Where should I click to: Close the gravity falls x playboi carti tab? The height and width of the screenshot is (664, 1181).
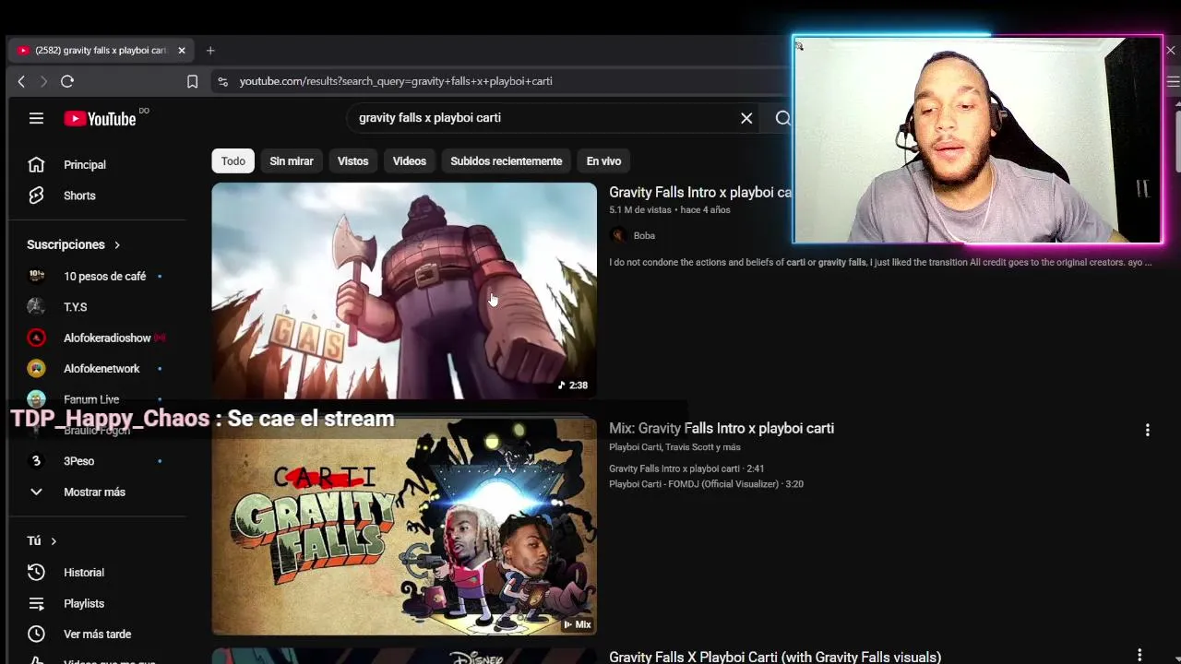(182, 51)
